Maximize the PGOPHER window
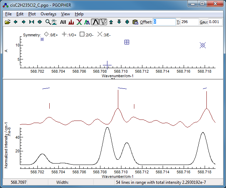Viewport: 226px width, 188px height. (202, 4)
